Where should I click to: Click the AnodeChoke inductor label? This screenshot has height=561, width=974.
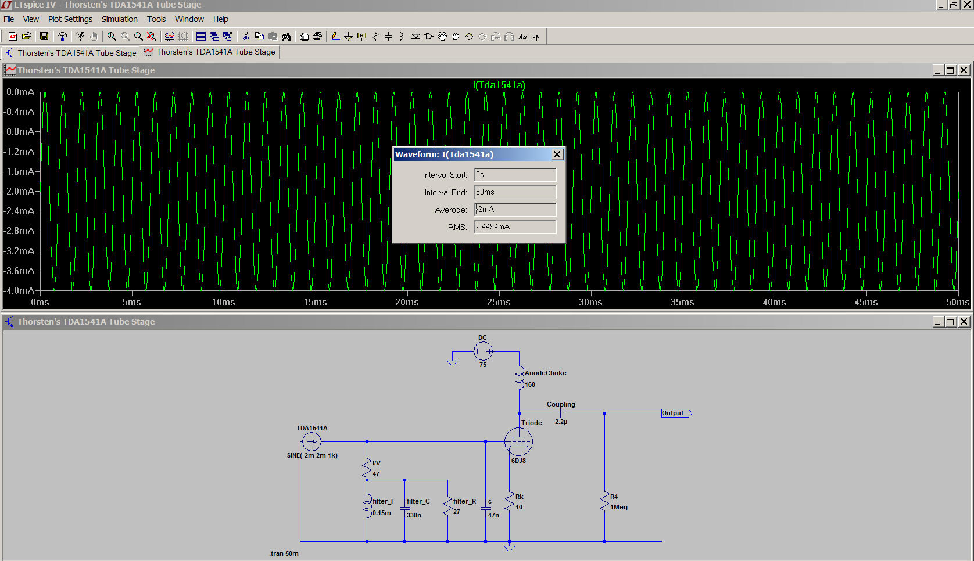click(545, 373)
